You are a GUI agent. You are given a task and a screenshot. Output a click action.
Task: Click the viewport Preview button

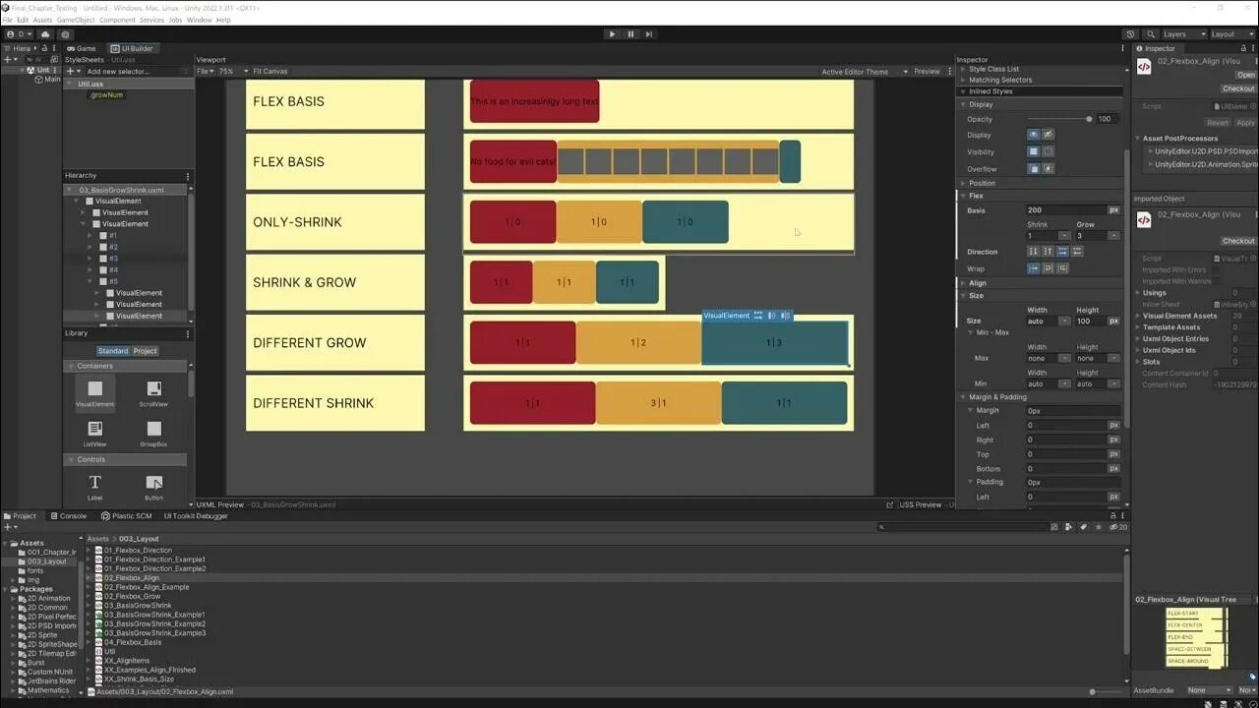tap(927, 71)
